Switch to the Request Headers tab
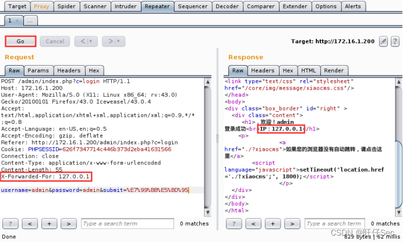This screenshot has height=242, width=403. point(69,70)
